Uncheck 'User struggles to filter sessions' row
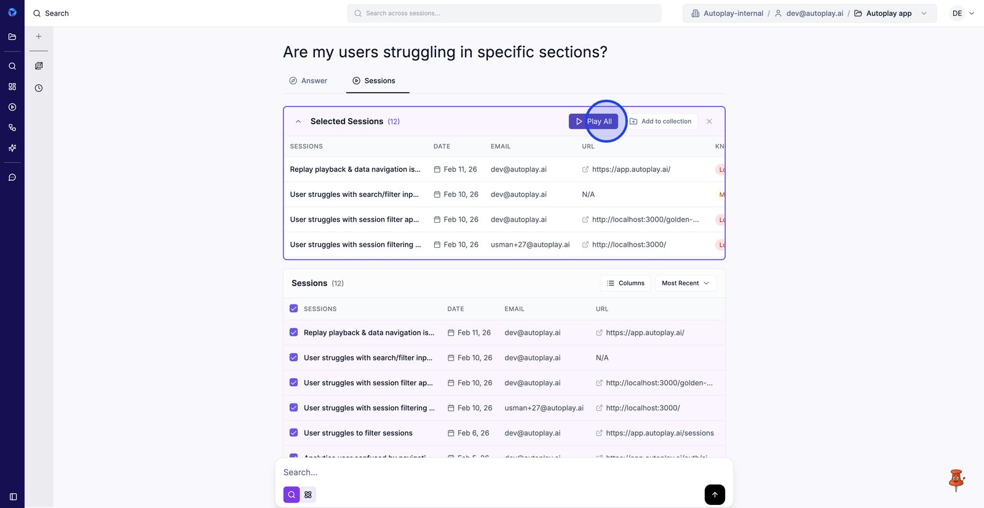Screen dimensions: 984x508 tap(293, 433)
